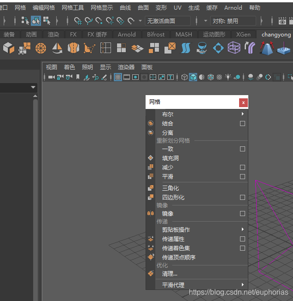This screenshot has height=301, width=293.
Task: Switch to the MASH shelf tab
Action: click(x=184, y=35)
